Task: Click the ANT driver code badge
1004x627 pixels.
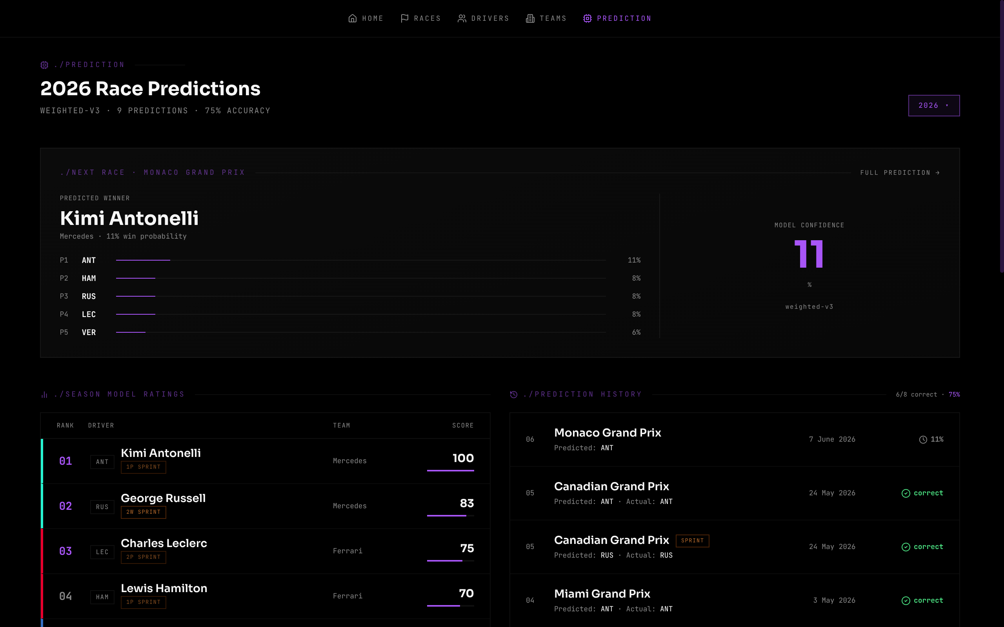Action: tap(102, 462)
